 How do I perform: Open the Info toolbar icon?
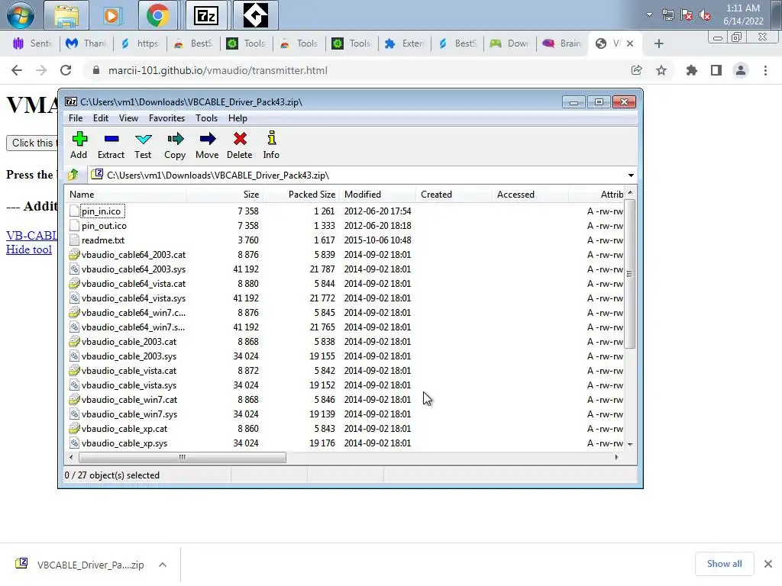[271, 144]
